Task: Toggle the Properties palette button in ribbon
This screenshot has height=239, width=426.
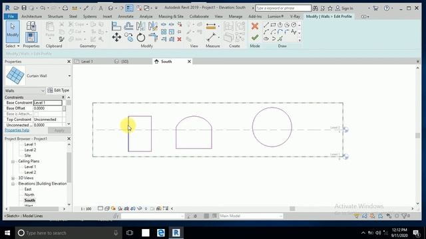Action: 31,37
